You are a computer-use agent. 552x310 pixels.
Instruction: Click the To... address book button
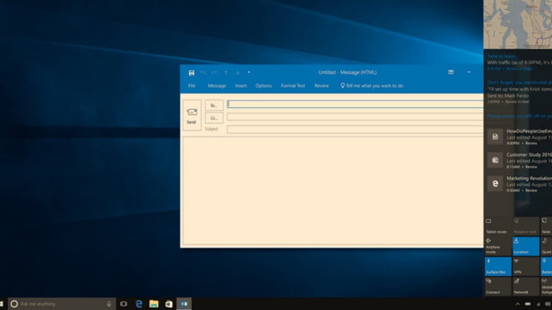tap(214, 105)
